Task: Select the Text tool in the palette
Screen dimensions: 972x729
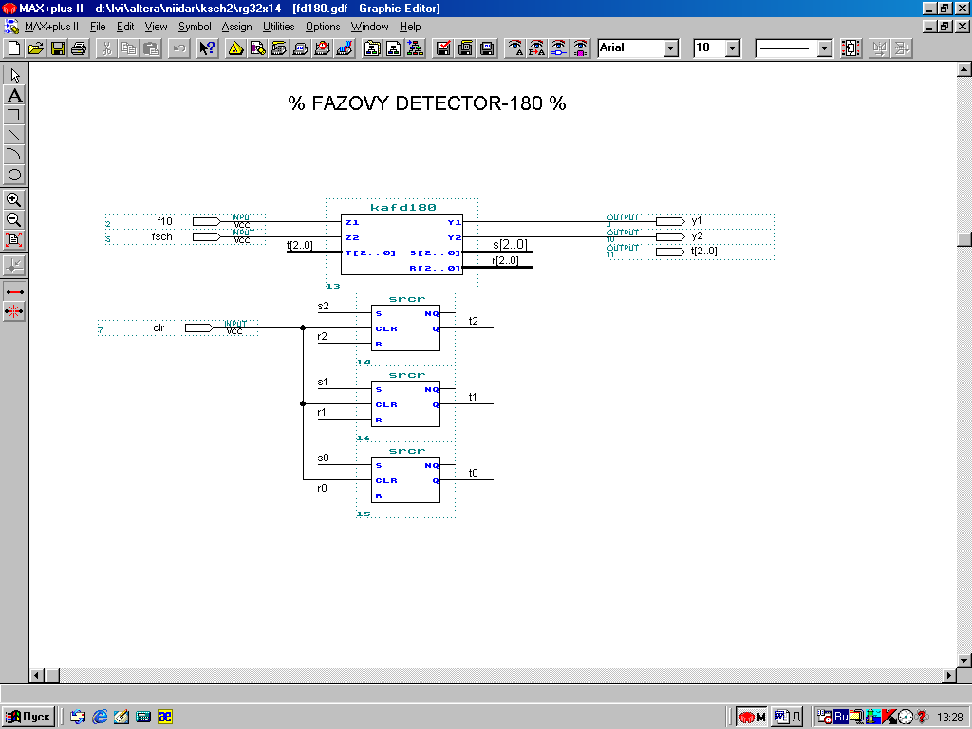Action: click(15, 95)
